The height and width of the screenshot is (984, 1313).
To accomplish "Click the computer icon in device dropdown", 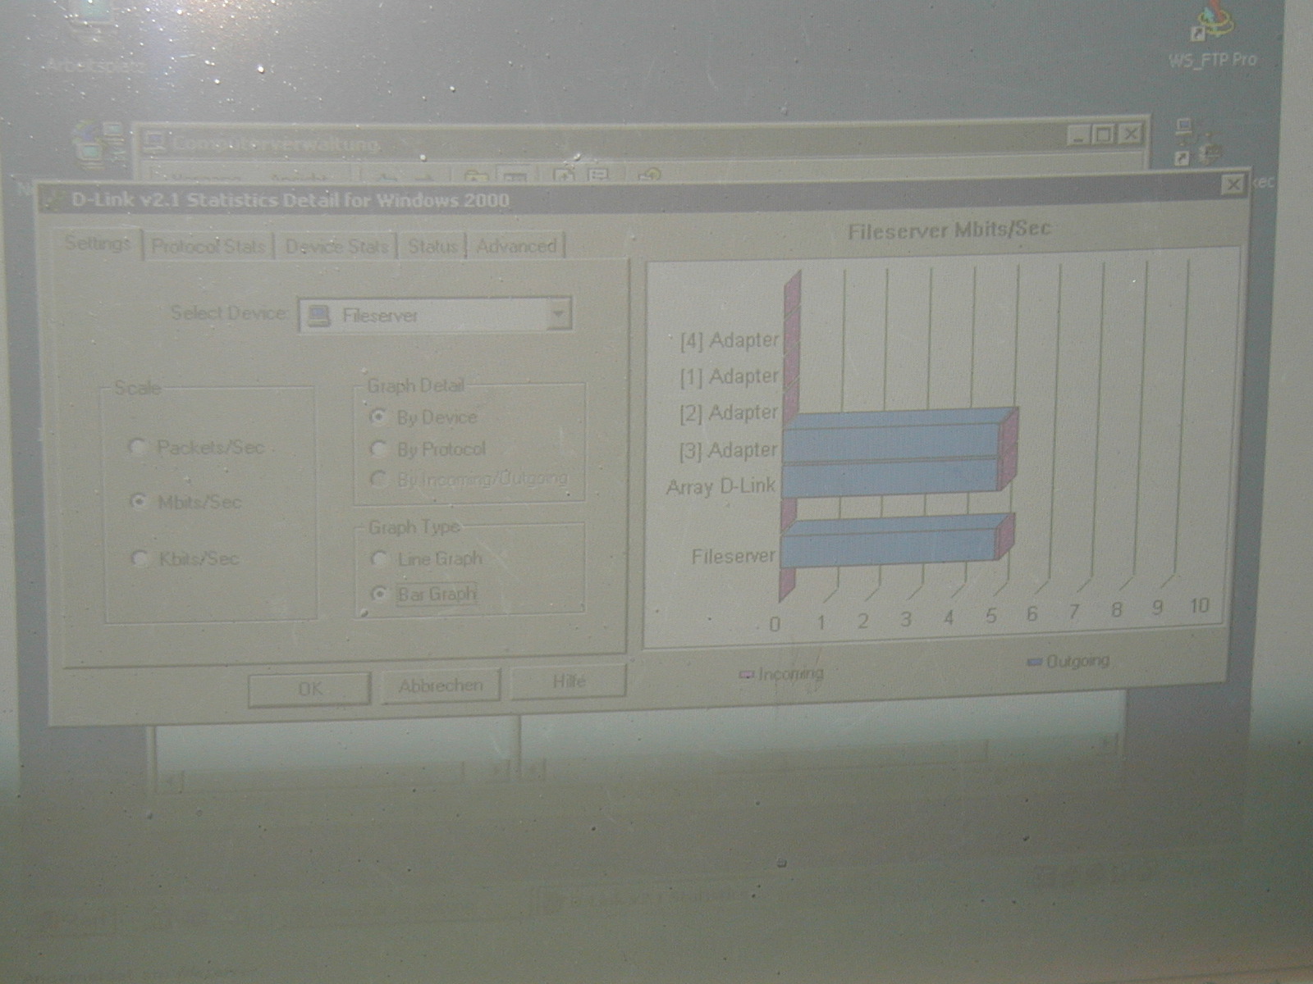I will click(320, 316).
